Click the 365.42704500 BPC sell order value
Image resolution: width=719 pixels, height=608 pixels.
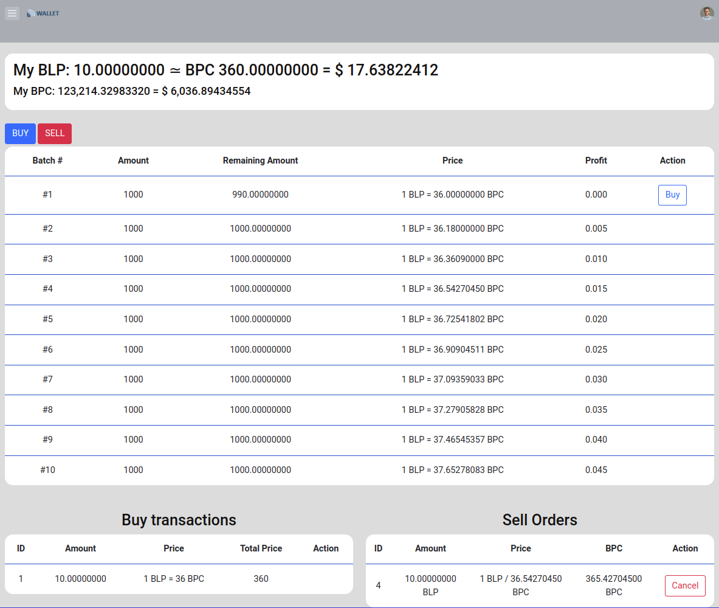point(613,585)
